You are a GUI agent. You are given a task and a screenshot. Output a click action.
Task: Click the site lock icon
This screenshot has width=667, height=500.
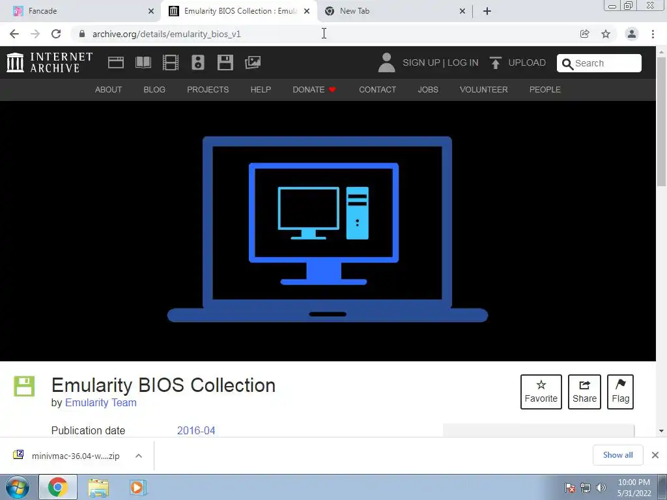[82, 34]
